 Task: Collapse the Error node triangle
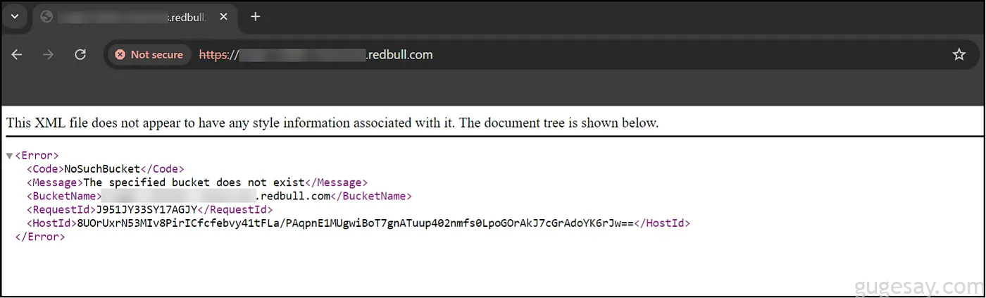click(9, 156)
